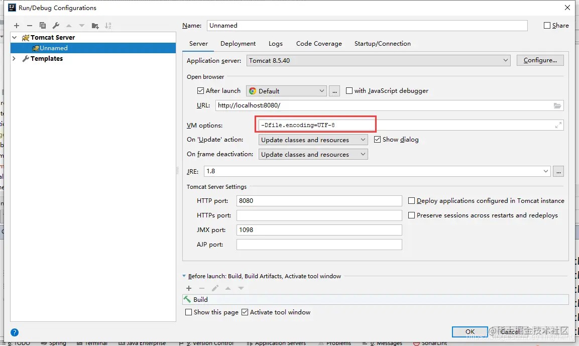Toggle the Share checkbox
579x346 pixels.
547,26
